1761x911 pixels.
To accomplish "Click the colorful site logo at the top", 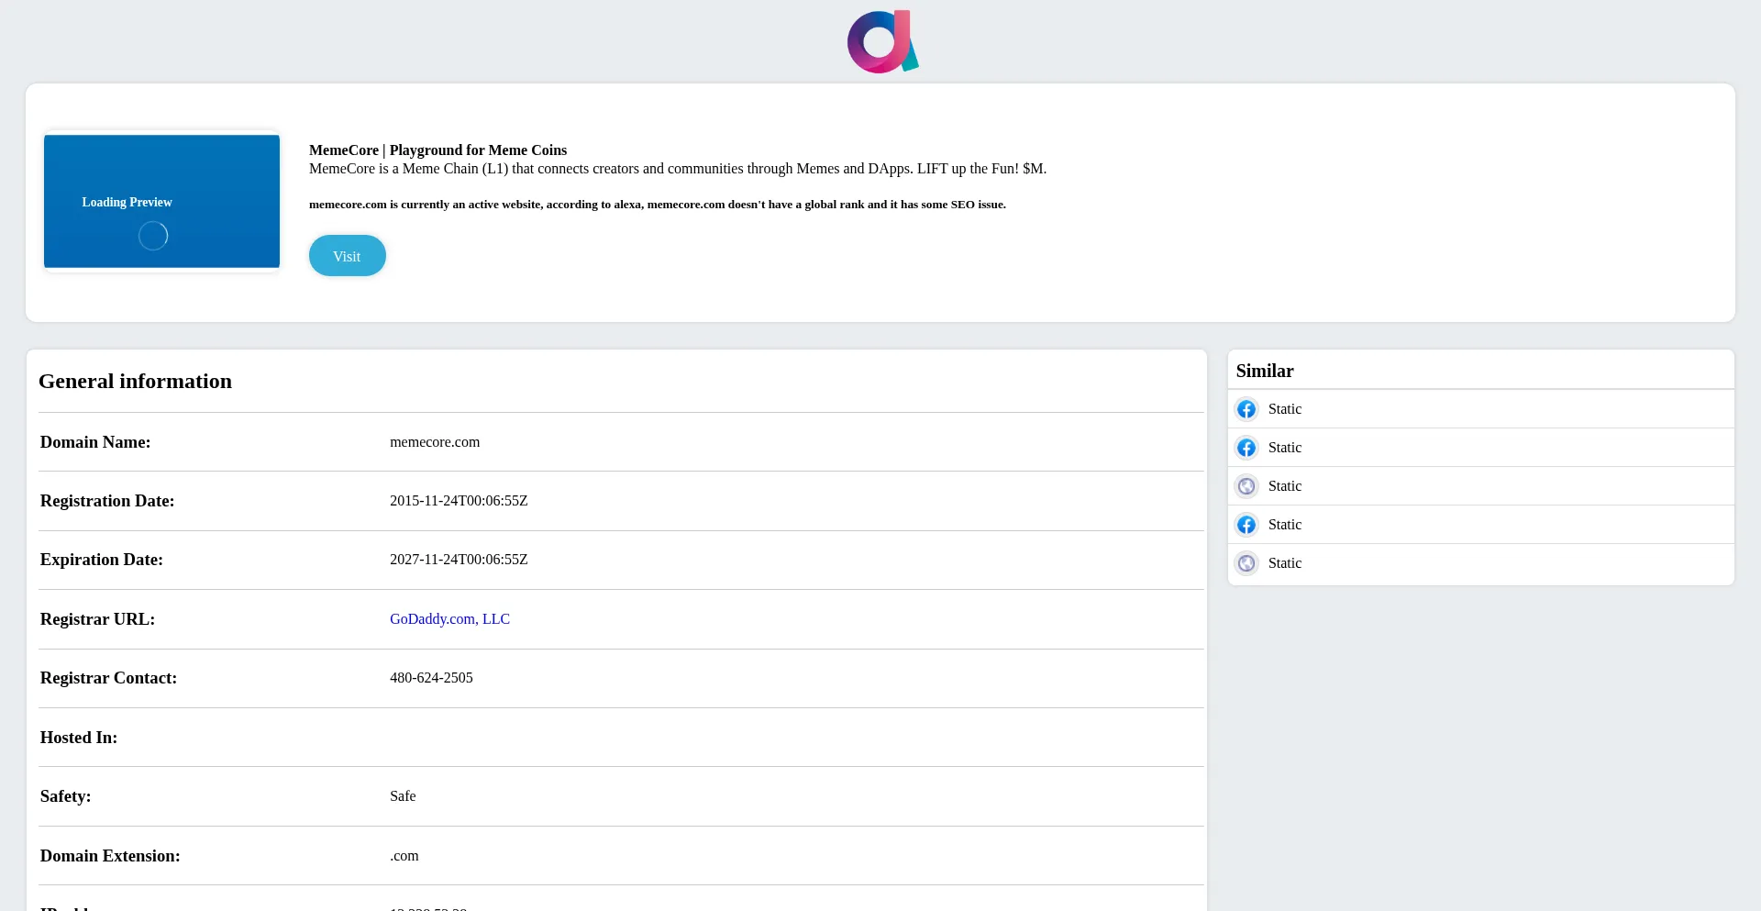I will click(882, 41).
